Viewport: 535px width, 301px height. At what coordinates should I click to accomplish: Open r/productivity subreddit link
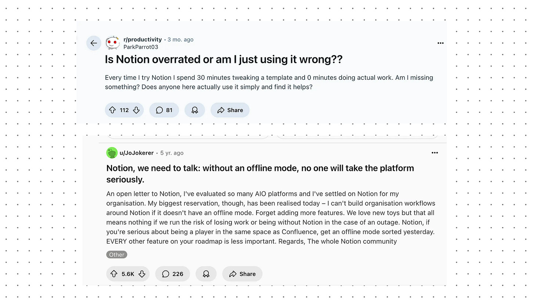tap(143, 39)
